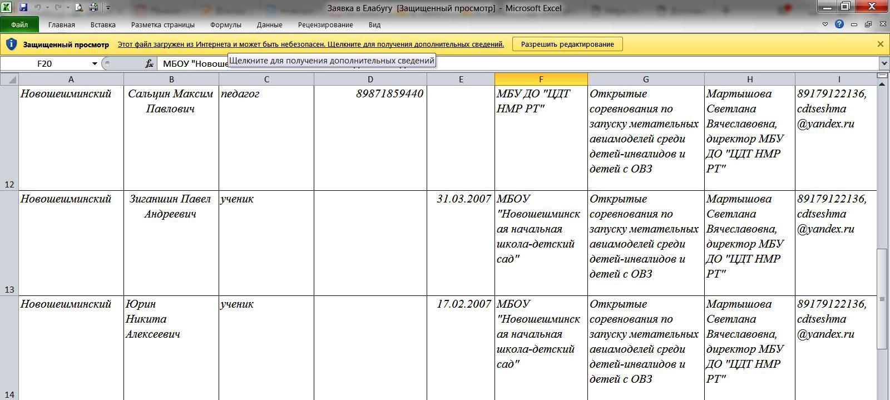Click the Разрешить редактирование button
This screenshot has height=400, width=890.
[567, 44]
